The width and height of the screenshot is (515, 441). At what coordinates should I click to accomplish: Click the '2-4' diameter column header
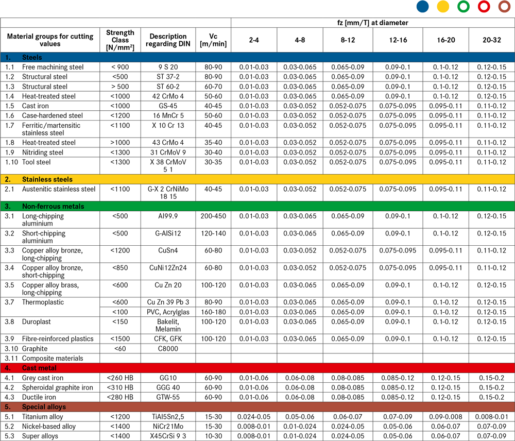pyautogui.click(x=254, y=40)
